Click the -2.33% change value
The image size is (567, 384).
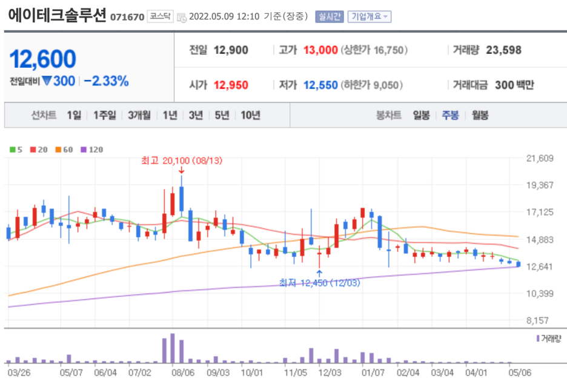pyautogui.click(x=107, y=81)
